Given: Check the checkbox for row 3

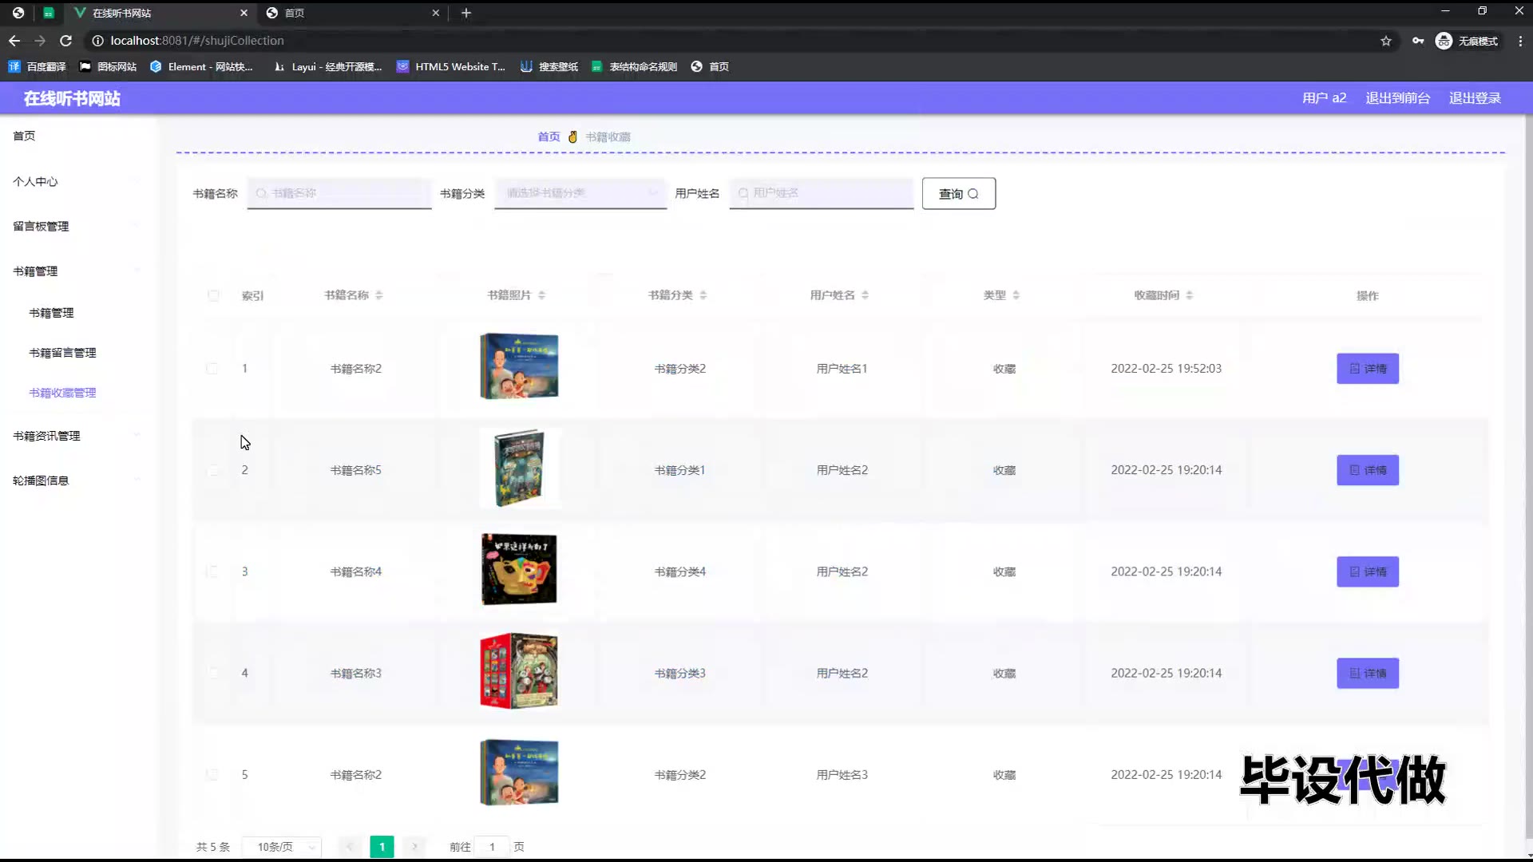Looking at the screenshot, I should (212, 571).
